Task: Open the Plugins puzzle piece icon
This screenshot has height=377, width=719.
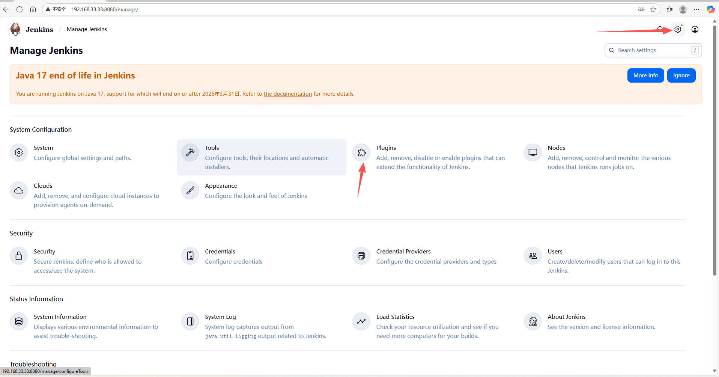Action: pyautogui.click(x=361, y=152)
